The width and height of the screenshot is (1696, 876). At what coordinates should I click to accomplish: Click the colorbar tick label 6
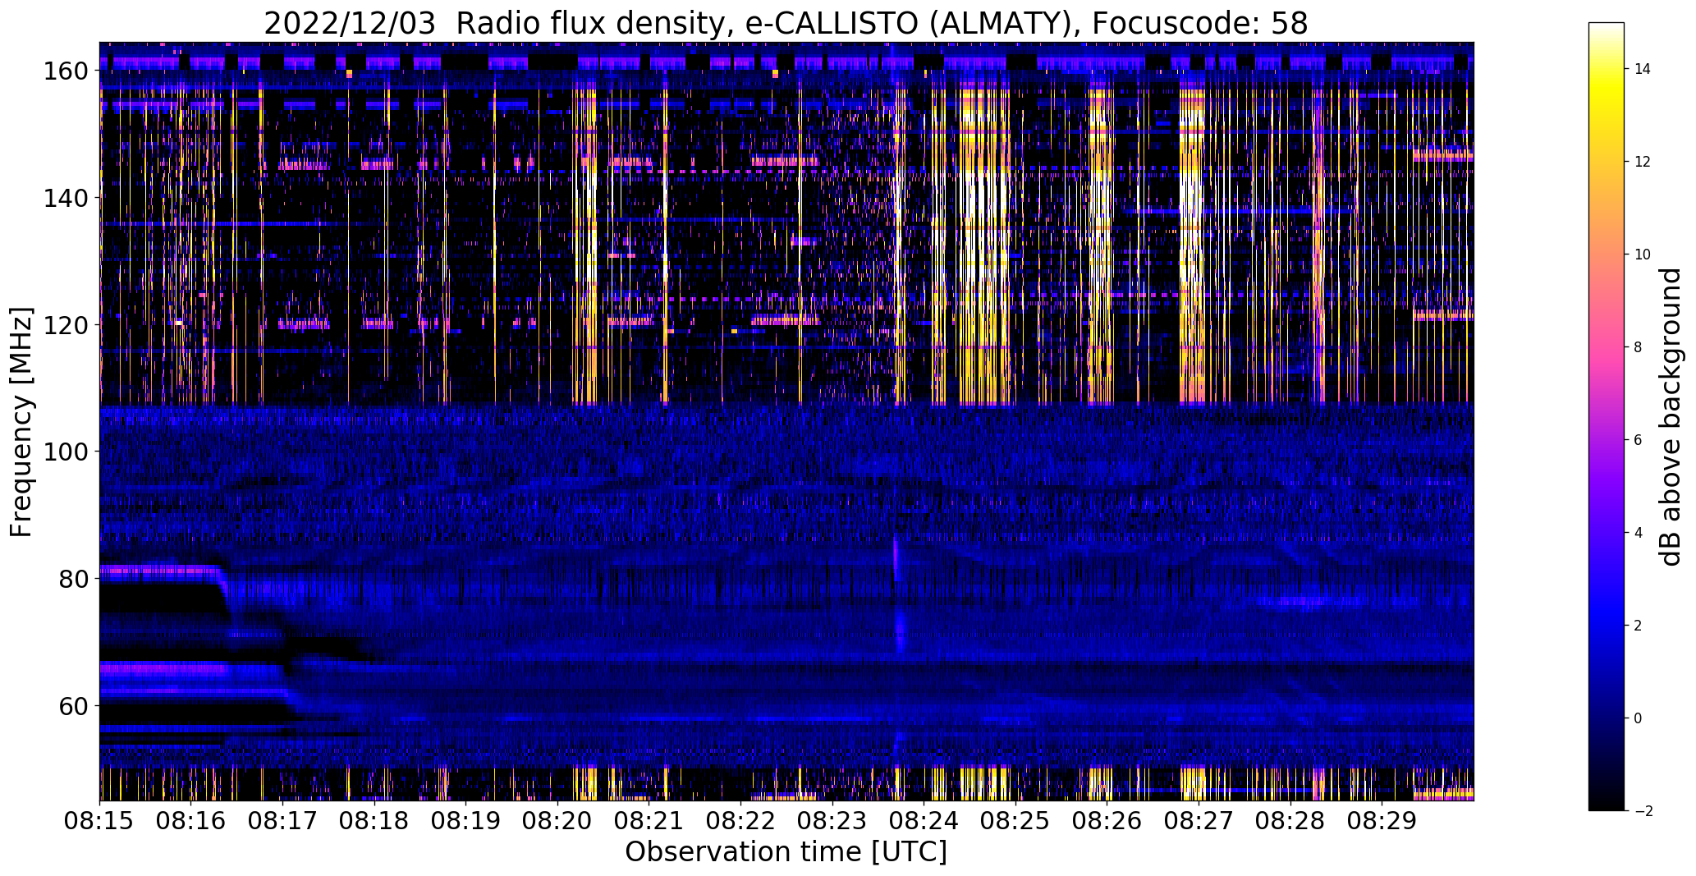pyautogui.click(x=1639, y=440)
